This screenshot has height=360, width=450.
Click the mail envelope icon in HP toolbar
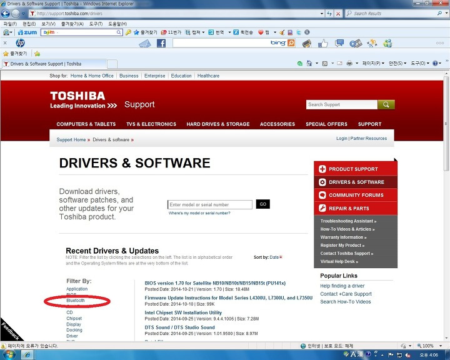[x=145, y=43]
